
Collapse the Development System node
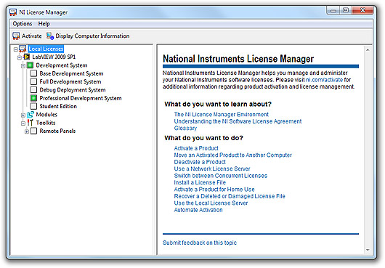click(23, 66)
